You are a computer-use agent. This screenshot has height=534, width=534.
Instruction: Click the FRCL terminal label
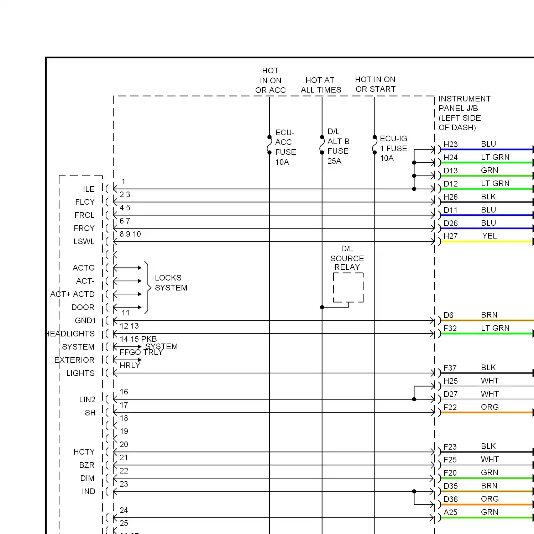(84, 215)
